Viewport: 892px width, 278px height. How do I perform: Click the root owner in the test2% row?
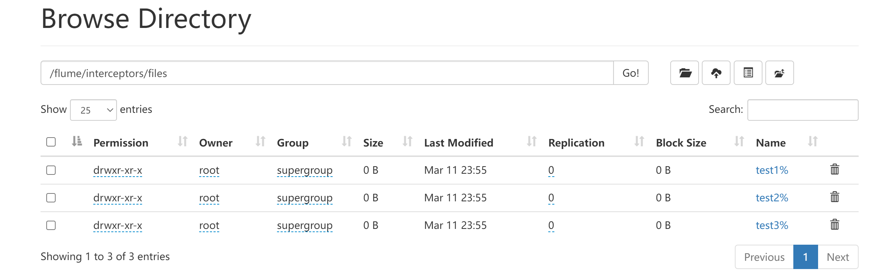pyautogui.click(x=209, y=198)
